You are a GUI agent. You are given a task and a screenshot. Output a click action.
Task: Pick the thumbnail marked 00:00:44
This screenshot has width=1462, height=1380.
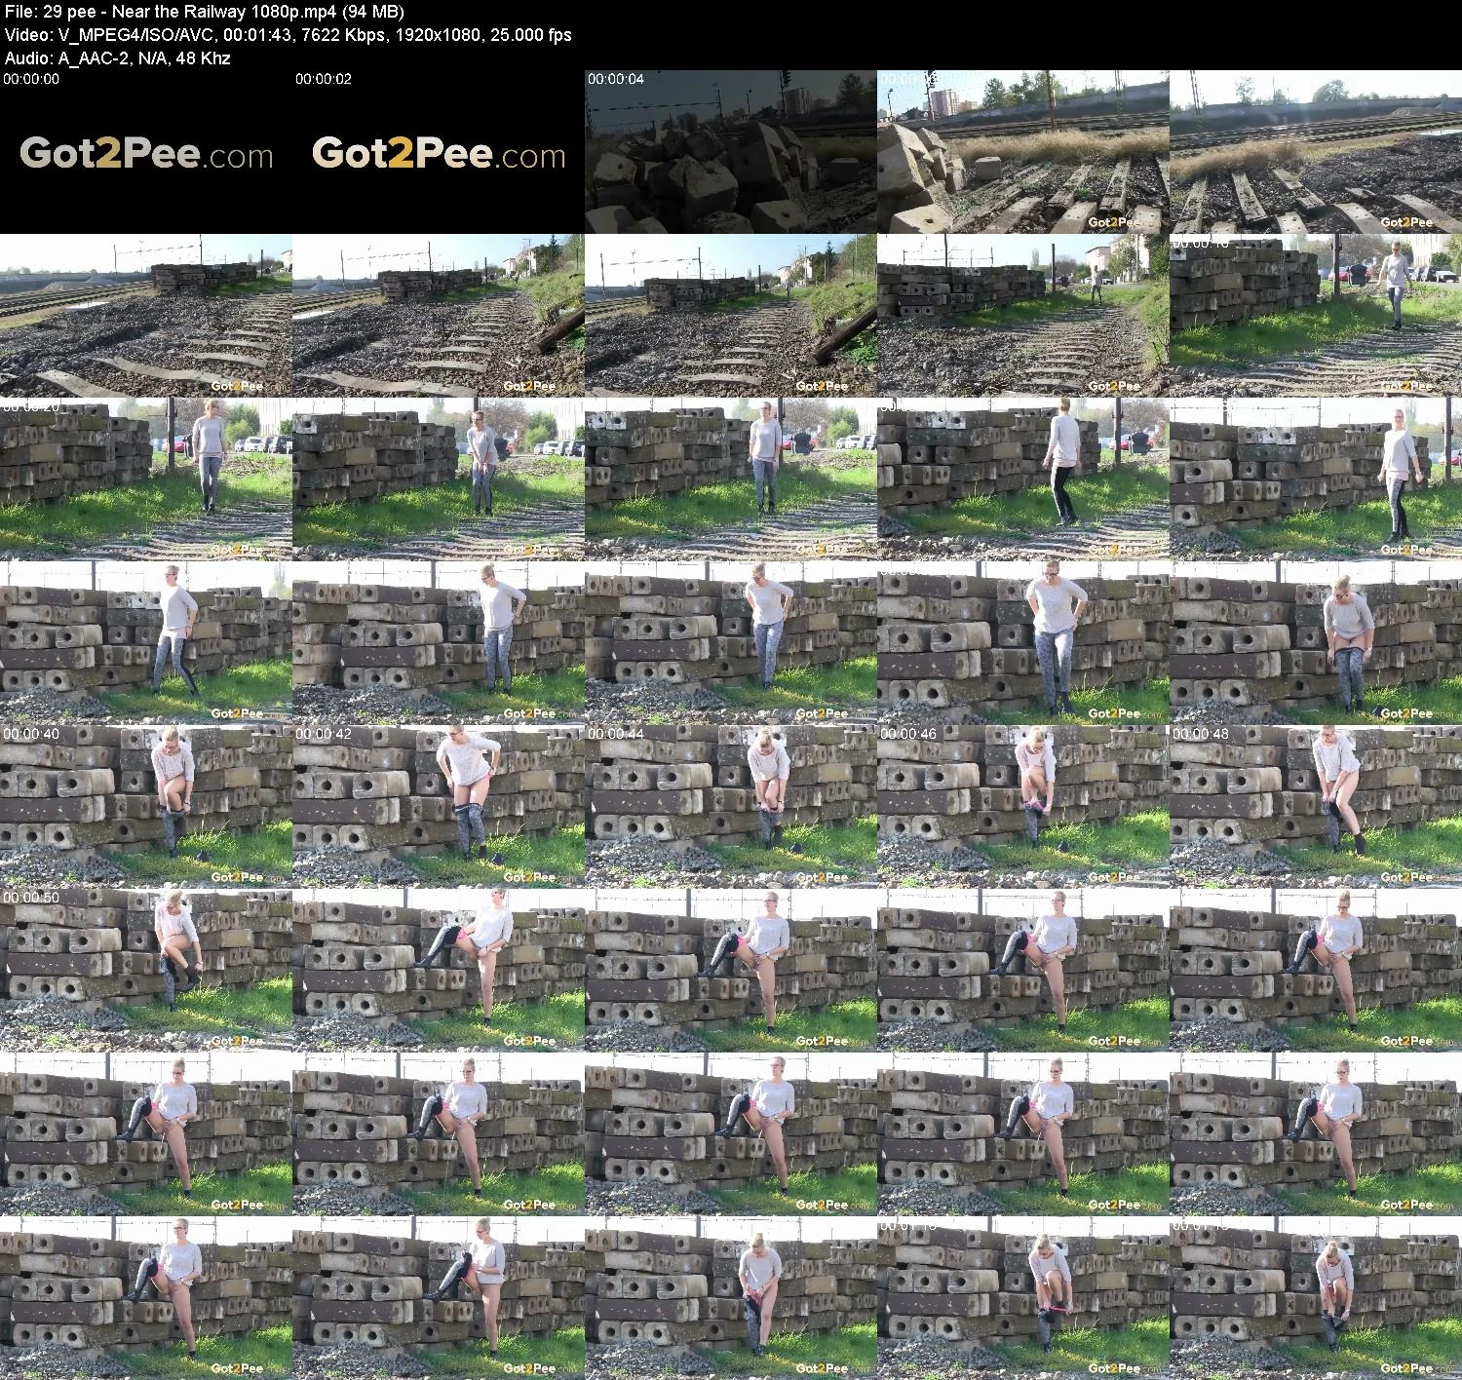click(x=731, y=806)
